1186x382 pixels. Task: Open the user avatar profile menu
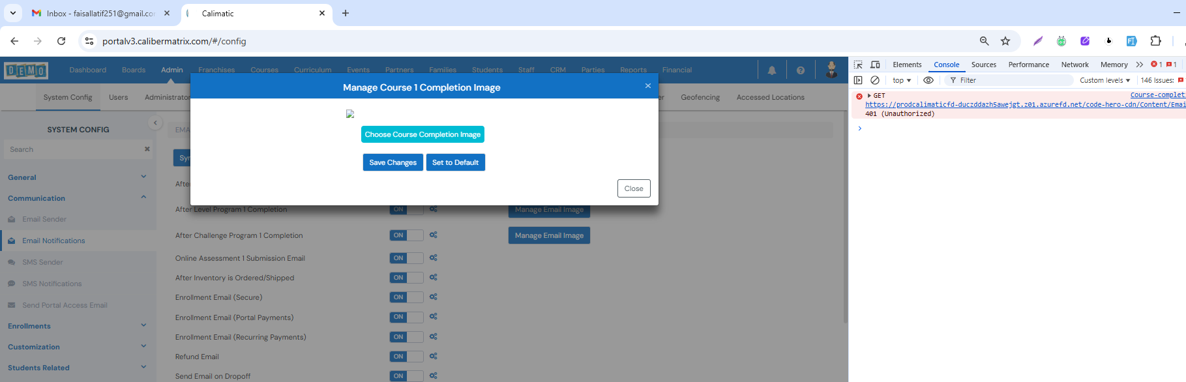[x=831, y=70]
